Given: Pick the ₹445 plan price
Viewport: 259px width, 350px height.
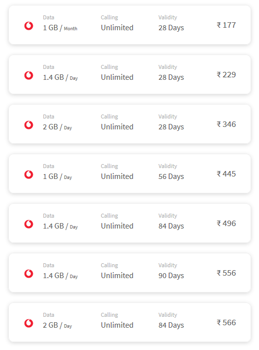Looking at the screenshot, I should tap(226, 174).
